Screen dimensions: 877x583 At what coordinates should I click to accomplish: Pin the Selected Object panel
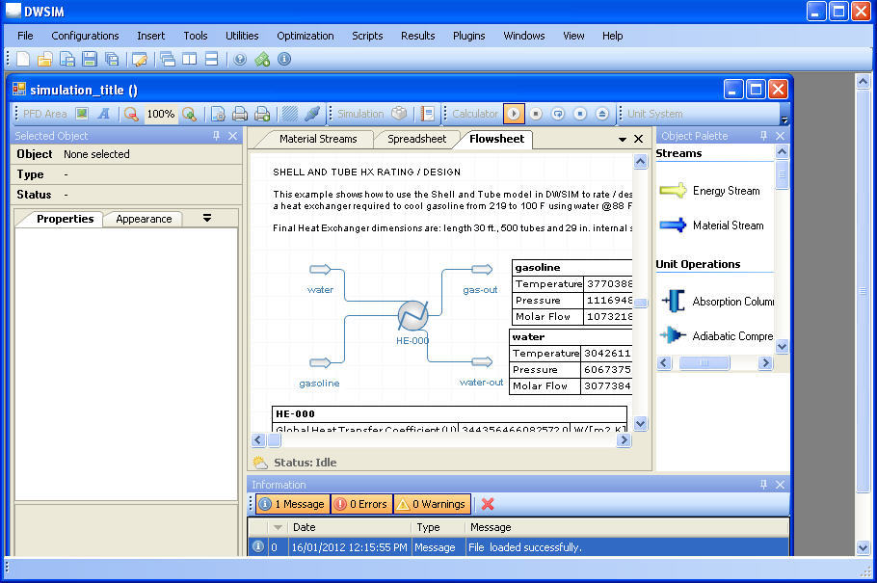tap(217, 136)
